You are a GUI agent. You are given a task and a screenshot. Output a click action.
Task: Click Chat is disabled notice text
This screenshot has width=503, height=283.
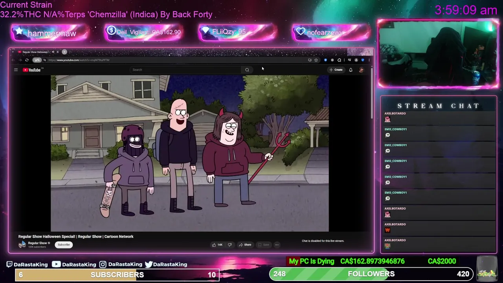(x=323, y=241)
